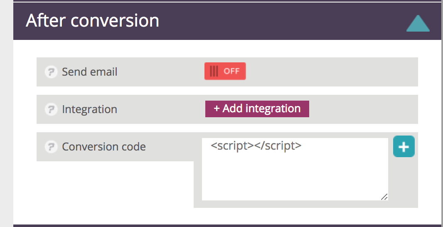Focus the Conversion code text area
This screenshot has height=227, width=443.
click(295, 175)
